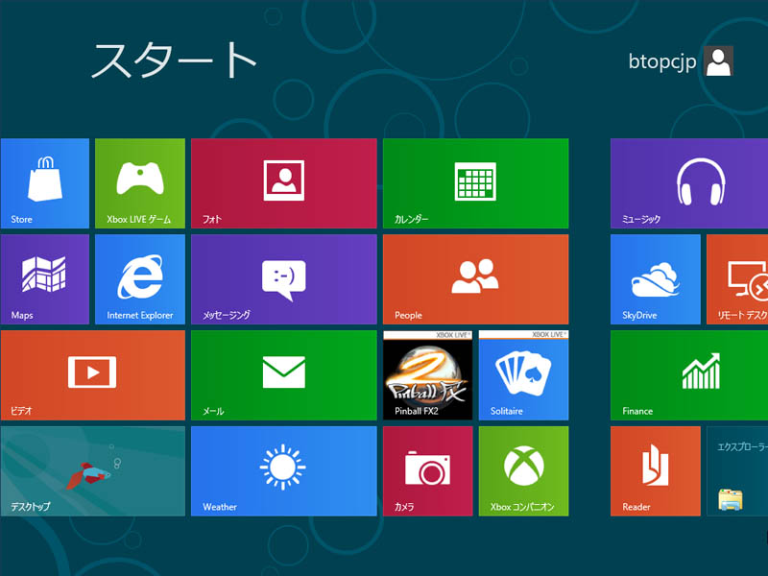Launch the Pinball FX2 game tile
Image resolution: width=768 pixels, height=576 pixels.
[427, 375]
